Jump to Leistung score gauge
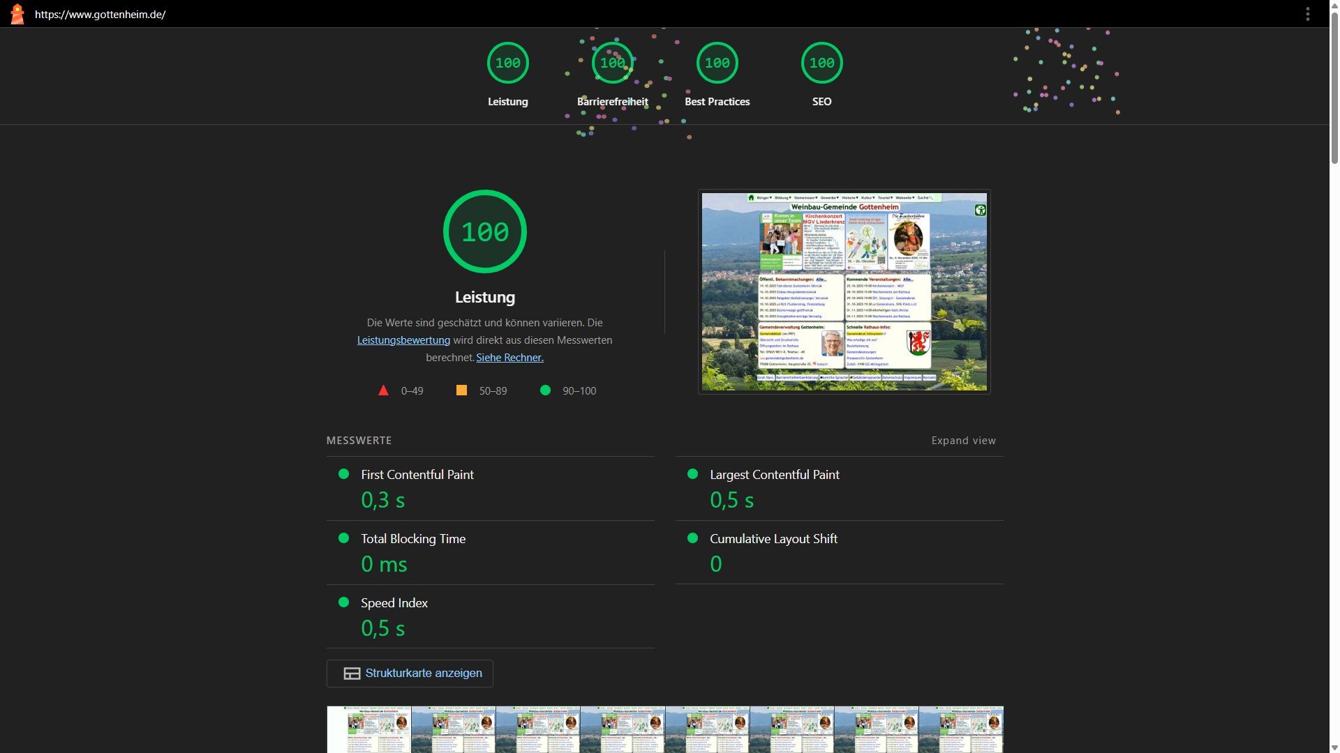This screenshot has width=1340, height=753. [507, 63]
